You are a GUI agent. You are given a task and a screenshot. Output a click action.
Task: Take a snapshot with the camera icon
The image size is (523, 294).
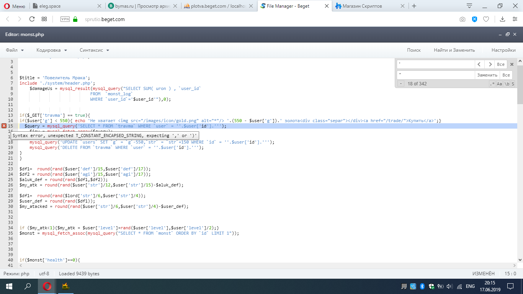click(x=463, y=19)
